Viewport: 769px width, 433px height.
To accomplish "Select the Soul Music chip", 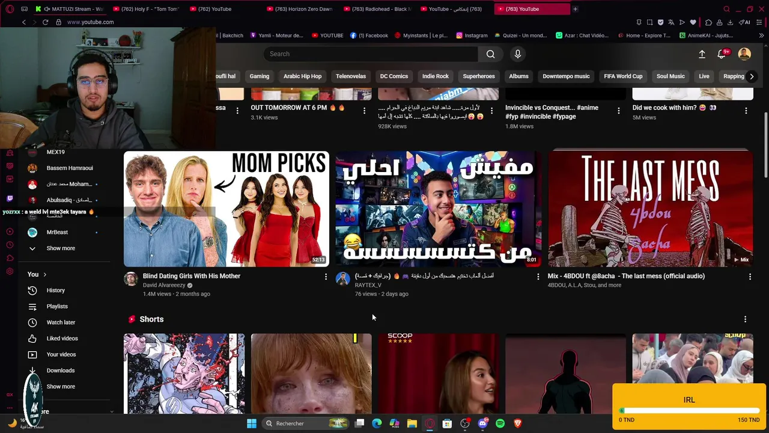I will (670, 76).
